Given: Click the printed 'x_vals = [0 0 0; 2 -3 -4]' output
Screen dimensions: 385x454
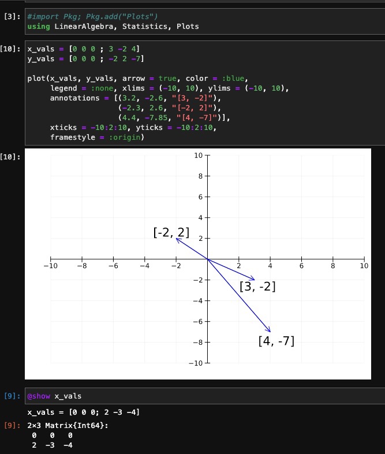Looking at the screenshot, I should [x=83, y=412].
